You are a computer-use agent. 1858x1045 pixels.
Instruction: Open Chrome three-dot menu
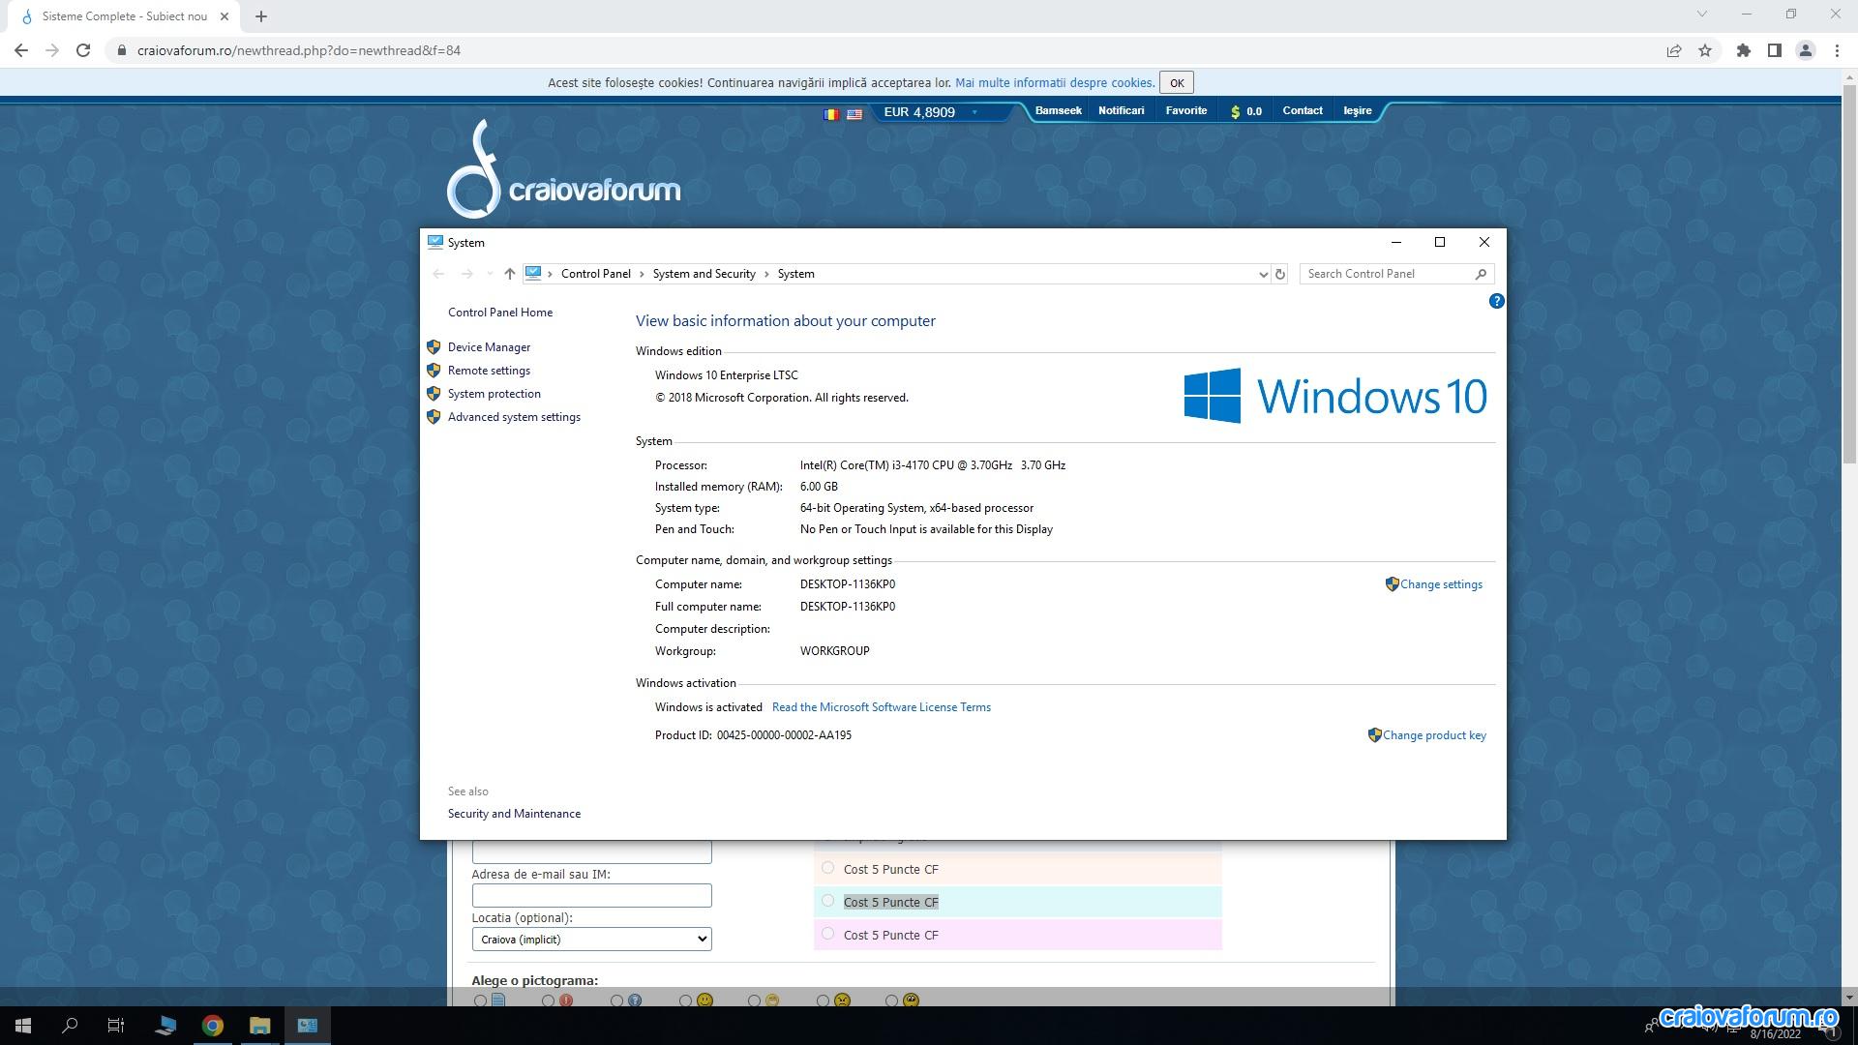point(1837,50)
